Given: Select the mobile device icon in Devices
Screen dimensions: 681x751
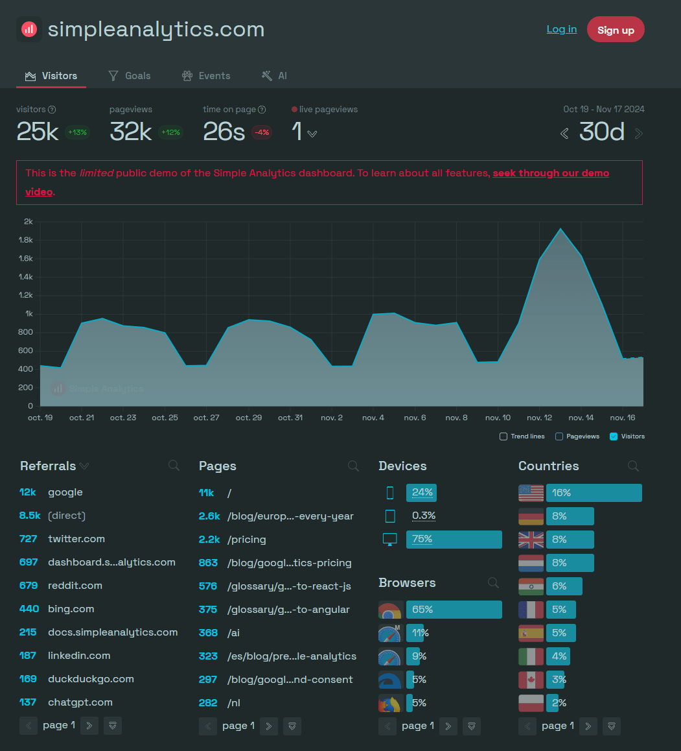Looking at the screenshot, I should (389, 492).
